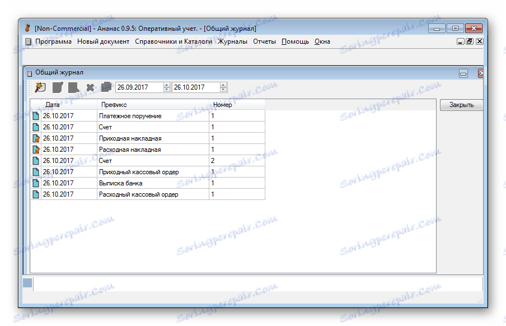Click the journal icon beside Программа menu
Viewport: 506px width, 326px height.
click(x=29, y=41)
